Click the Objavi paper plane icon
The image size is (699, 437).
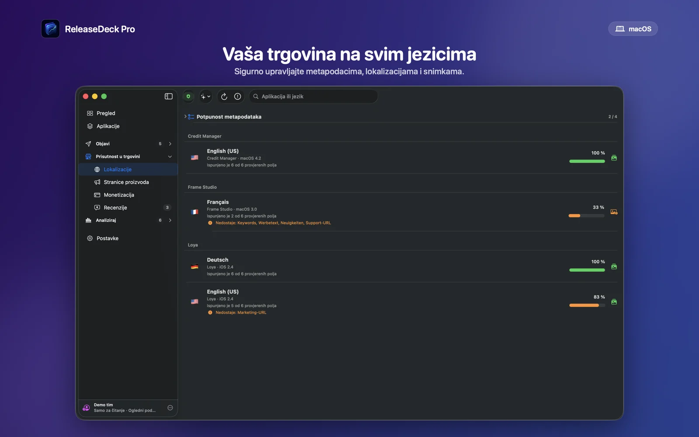(88, 144)
